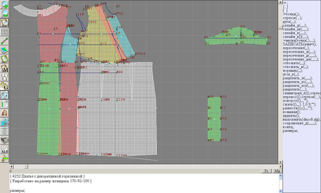Toggle the grid display icon
The height and width of the screenshot is (193, 321).
(x=5, y=32)
